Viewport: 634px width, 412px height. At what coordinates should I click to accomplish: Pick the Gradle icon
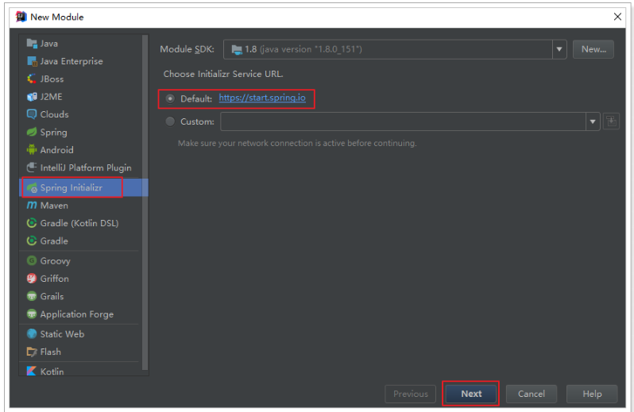tap(32, 241)
